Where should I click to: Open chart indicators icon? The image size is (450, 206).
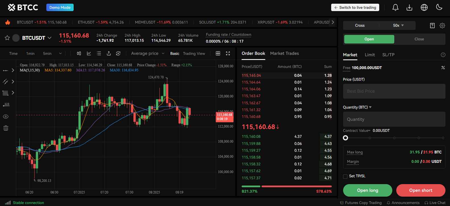point(89,53)
